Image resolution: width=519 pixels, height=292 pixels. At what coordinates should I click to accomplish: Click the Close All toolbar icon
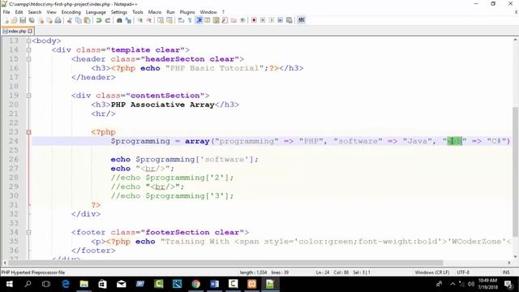[49, 20]
